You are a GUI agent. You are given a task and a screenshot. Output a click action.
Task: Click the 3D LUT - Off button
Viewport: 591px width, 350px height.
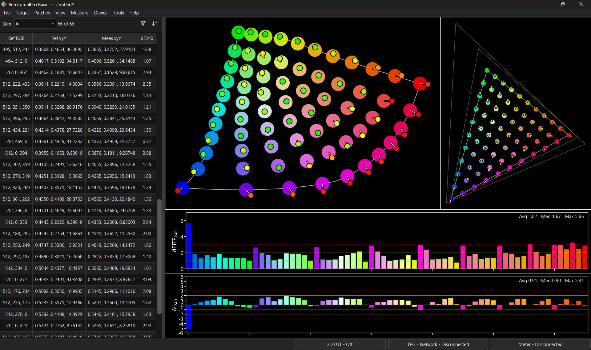(340, 344)
